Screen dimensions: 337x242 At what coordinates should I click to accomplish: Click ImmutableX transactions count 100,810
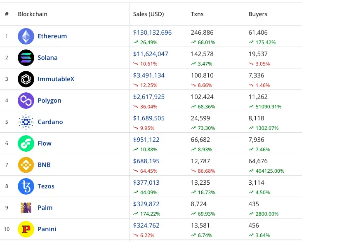coord(202,75)
